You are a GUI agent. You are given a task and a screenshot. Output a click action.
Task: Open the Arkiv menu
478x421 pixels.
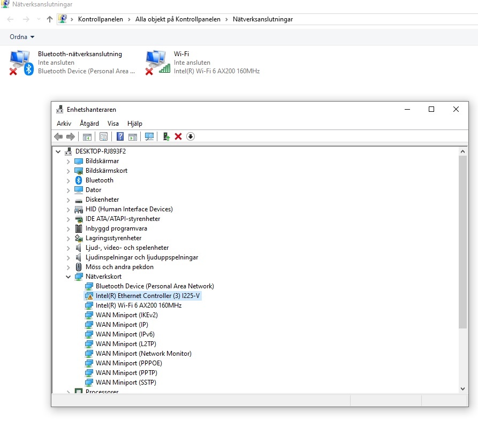coord(64,124)
